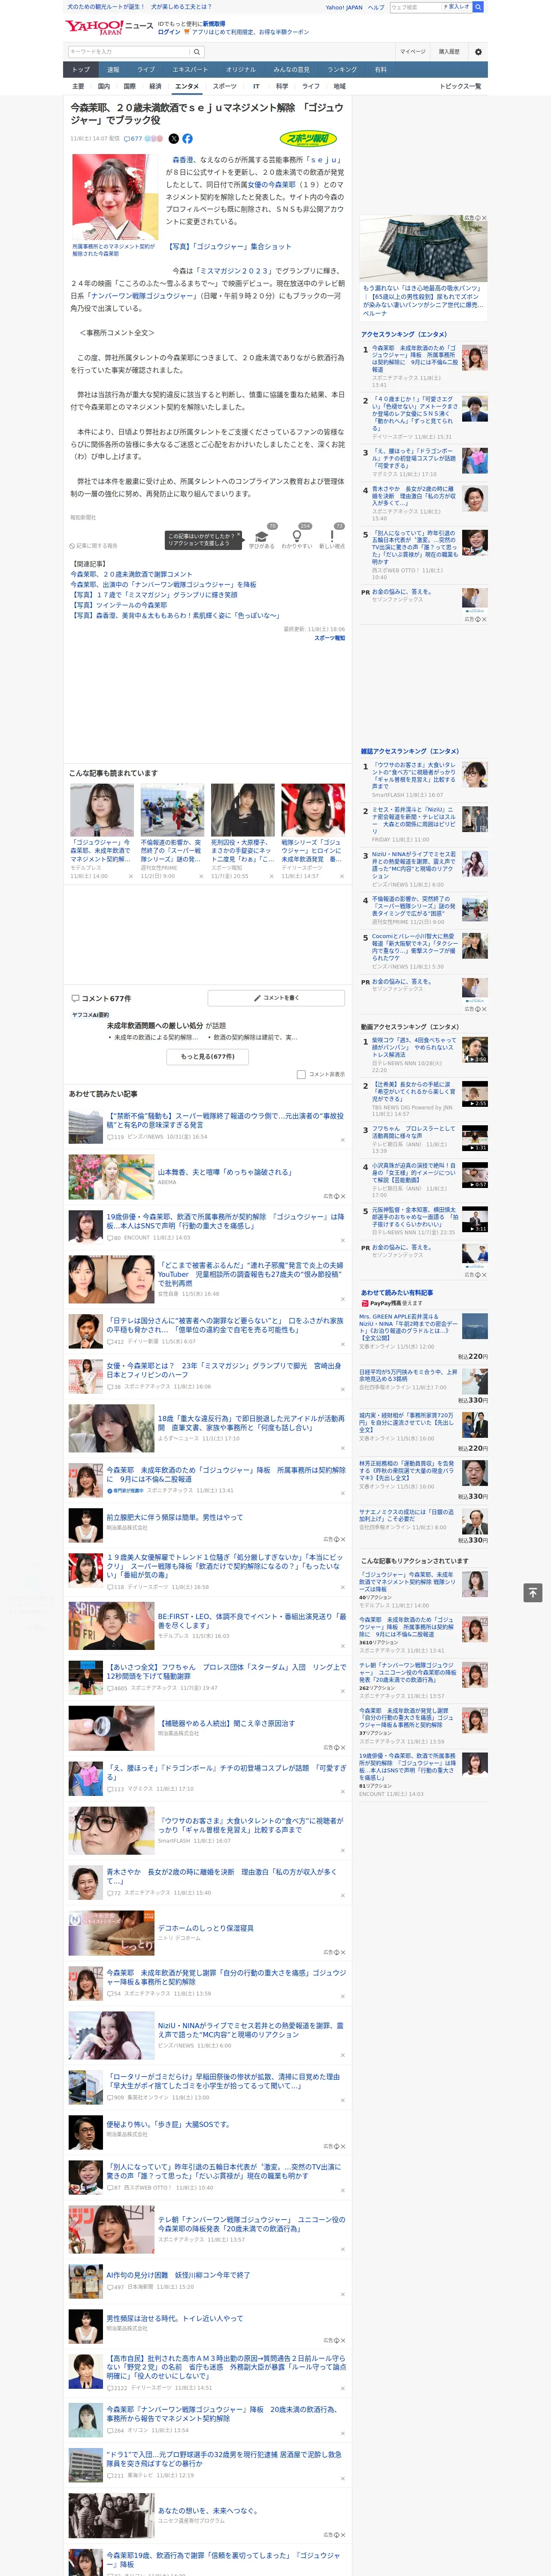Select the ライブ navigation tab
Viewport: 551px width, 2576px height.
tap(146, 70)
